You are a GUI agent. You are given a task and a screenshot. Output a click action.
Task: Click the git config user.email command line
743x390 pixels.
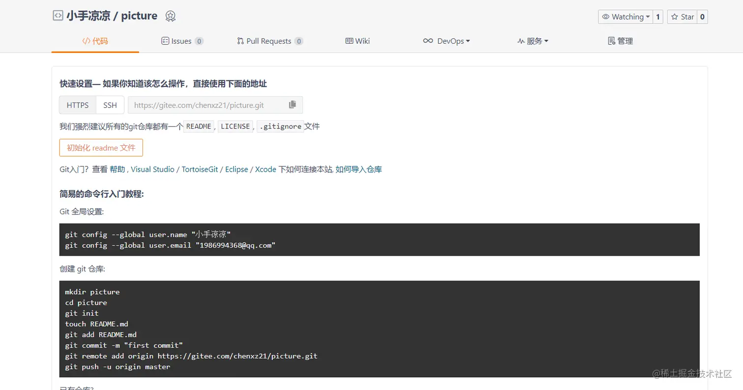click(x=170, y=245)
